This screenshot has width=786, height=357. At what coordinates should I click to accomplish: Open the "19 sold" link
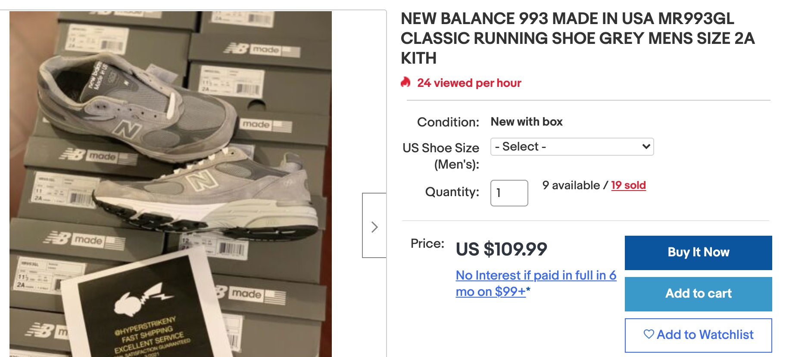(x=628, y=185)
